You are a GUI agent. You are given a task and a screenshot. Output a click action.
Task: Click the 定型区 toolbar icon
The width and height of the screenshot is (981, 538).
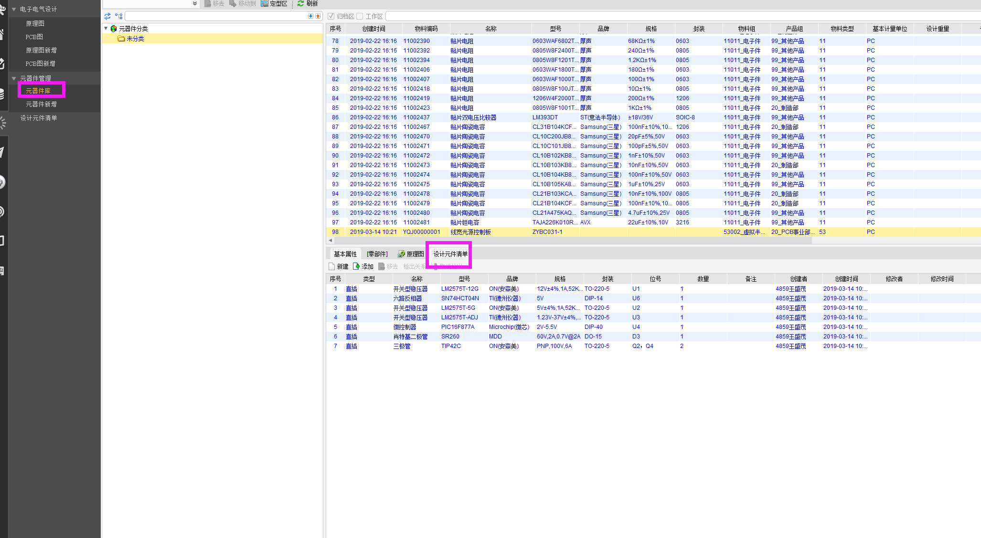pyautogui.click(x=264, y=3)
